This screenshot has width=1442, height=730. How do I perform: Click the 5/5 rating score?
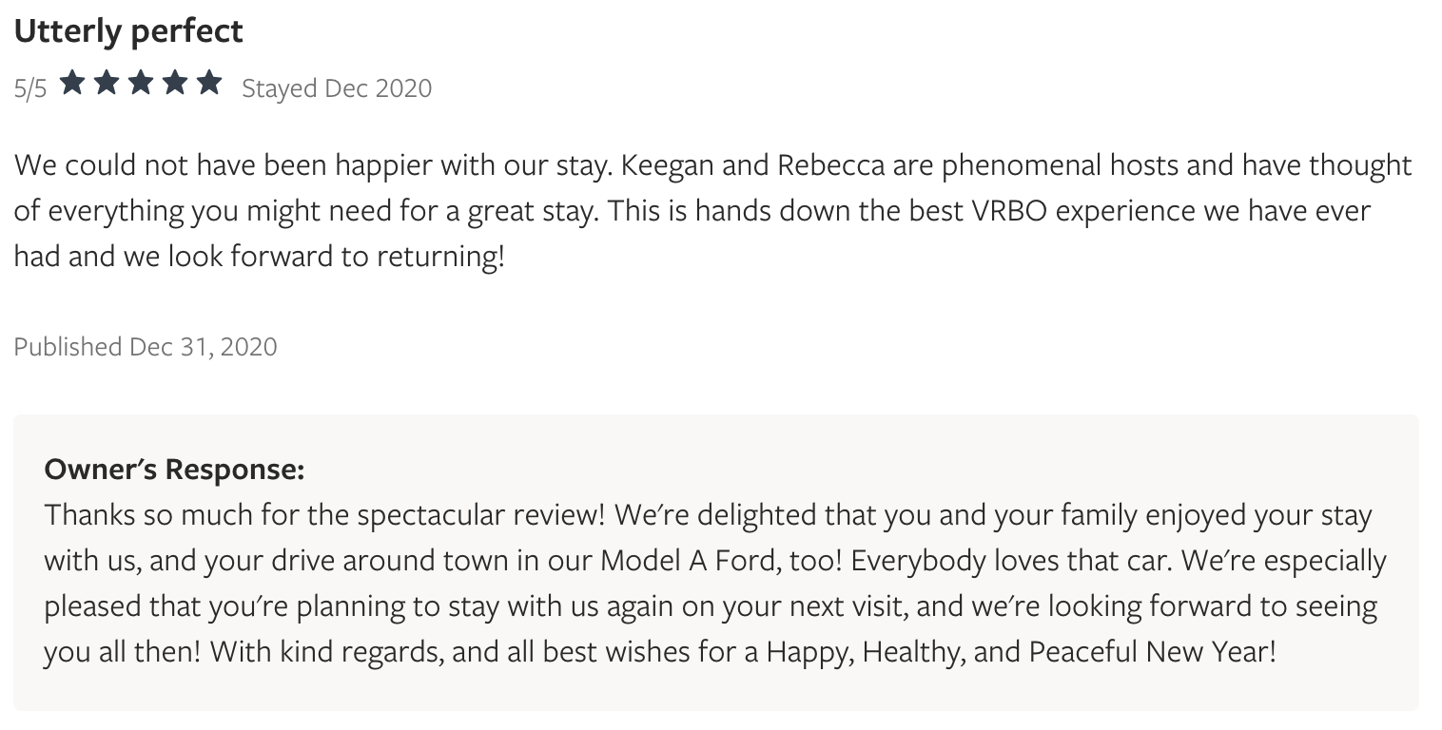30,88
